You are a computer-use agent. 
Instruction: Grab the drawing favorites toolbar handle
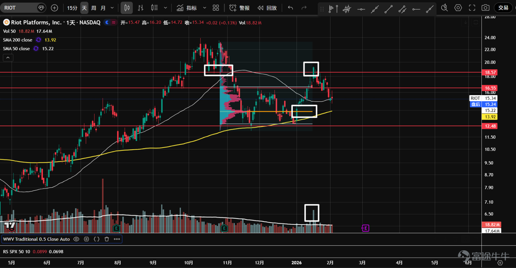[322, 9]
